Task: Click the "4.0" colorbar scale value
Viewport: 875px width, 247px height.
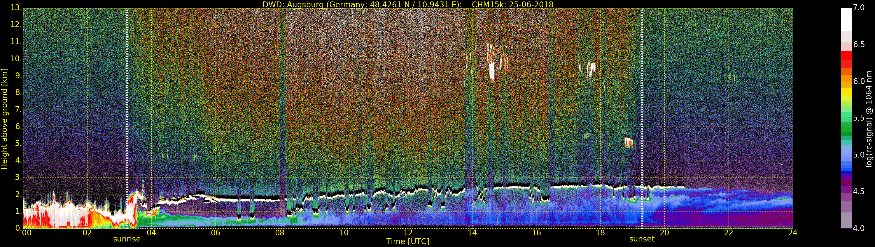Action: click(x=859, y=228)
